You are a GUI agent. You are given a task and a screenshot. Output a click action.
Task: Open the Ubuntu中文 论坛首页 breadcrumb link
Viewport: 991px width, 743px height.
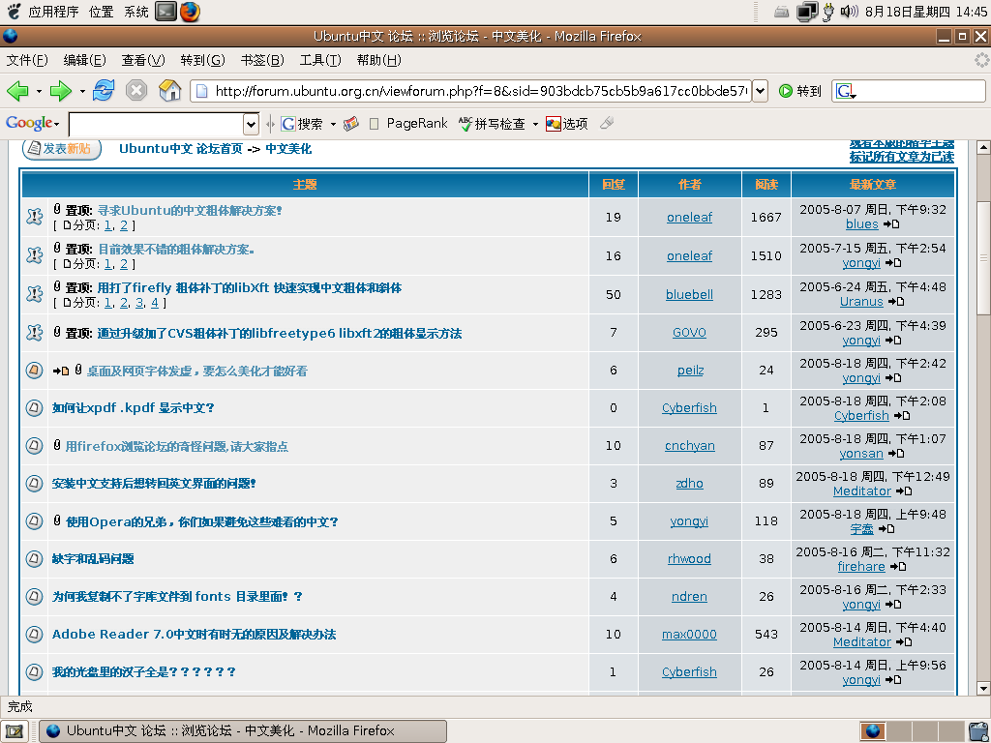tap(181, 149)
